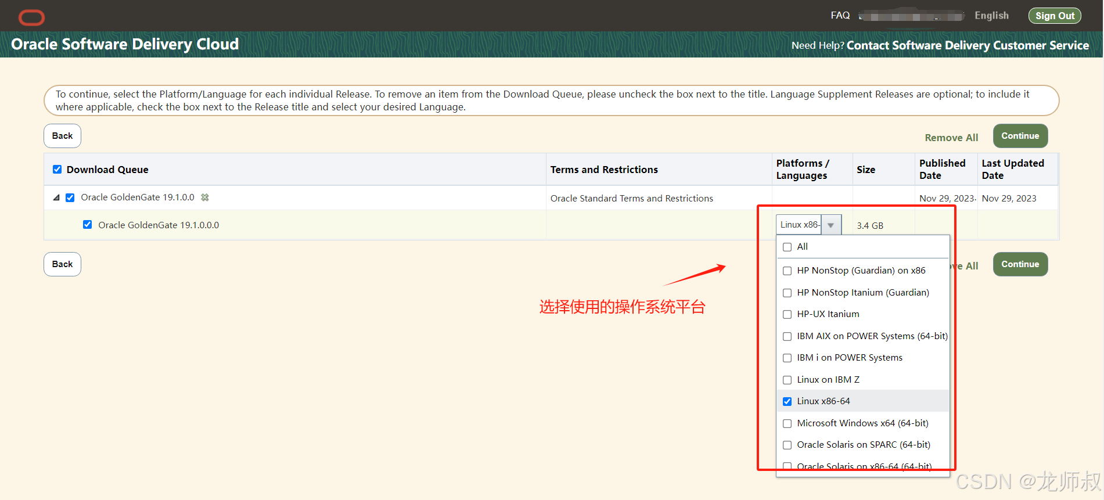Open Contact Software Delivery Customer Service link
This screenshot has height=500, width=1104.
(968, 45)
